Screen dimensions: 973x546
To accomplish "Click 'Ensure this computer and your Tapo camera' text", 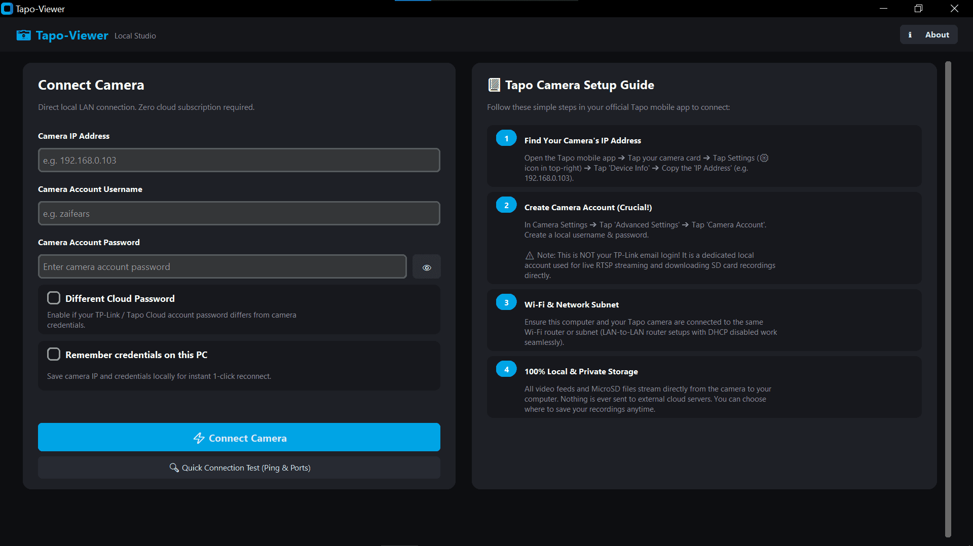I will click(651, 332).
